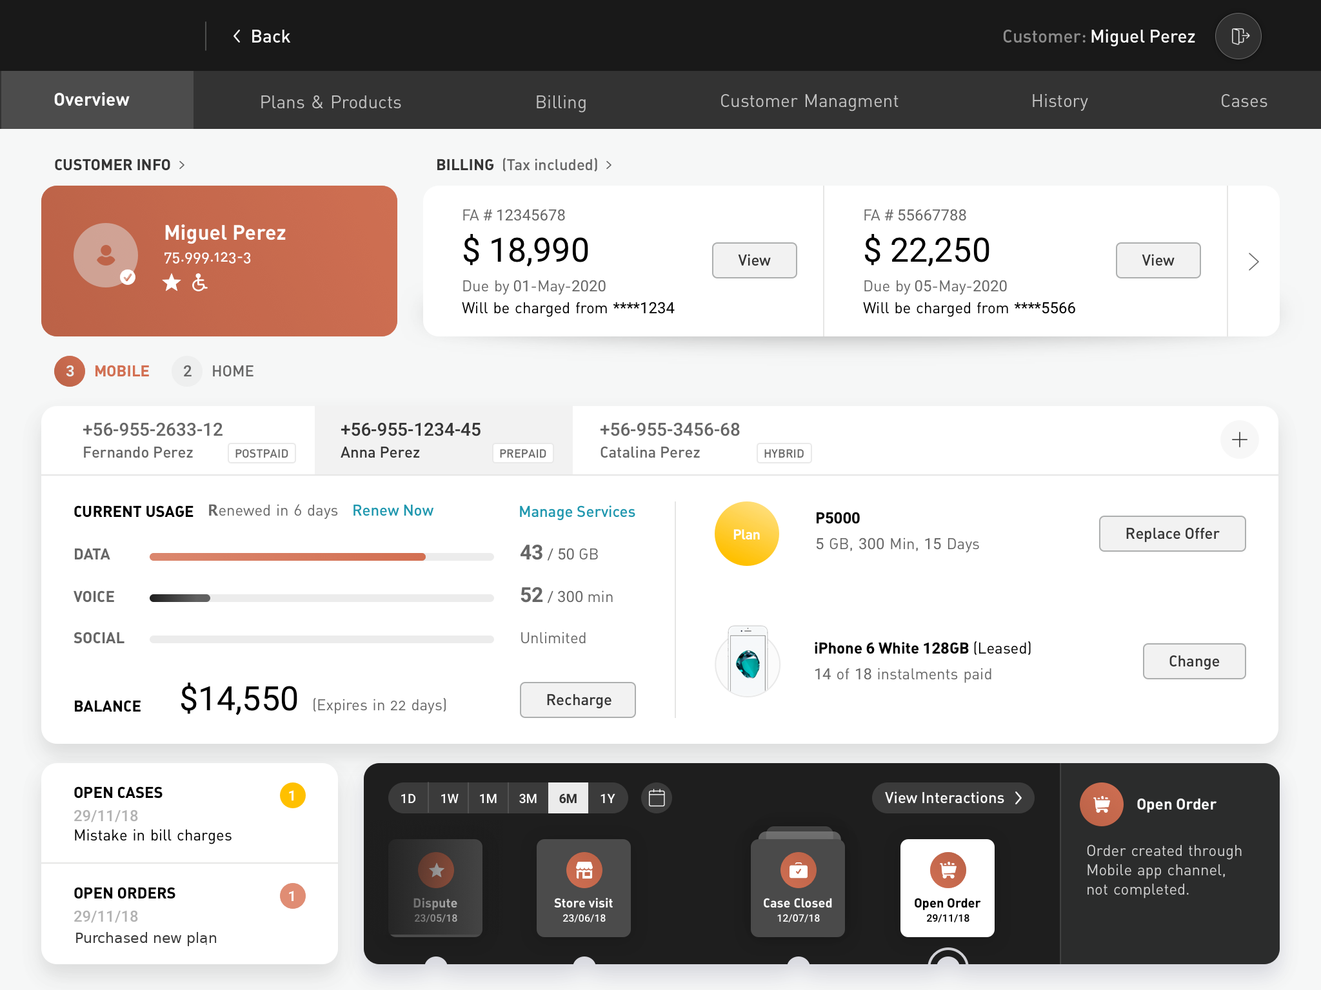Switch to HOME lines
Image resolution: width=1321 pixels, height=990 pixels.
tap(233, 371)
